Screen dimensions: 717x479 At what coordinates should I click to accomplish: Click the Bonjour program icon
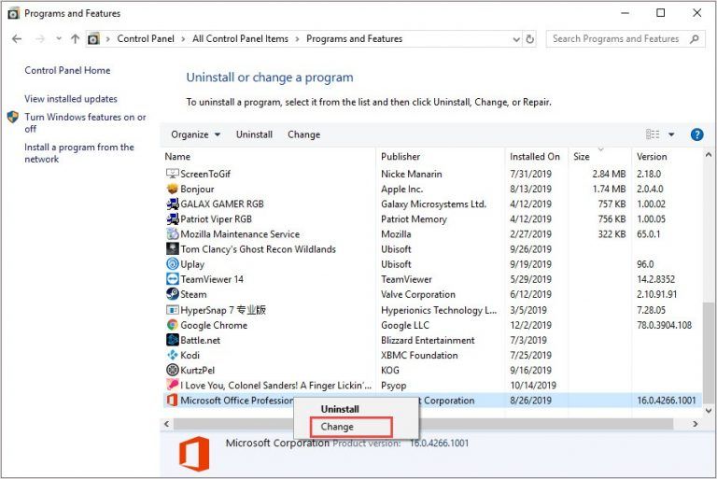(172, 189)
